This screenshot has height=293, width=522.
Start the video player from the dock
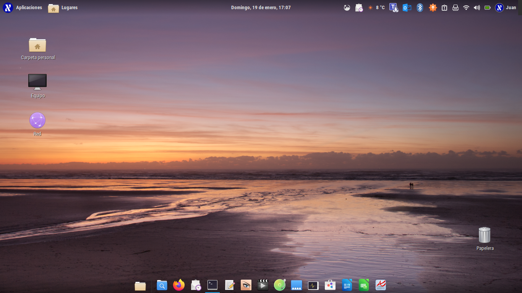tap(263, 285)
